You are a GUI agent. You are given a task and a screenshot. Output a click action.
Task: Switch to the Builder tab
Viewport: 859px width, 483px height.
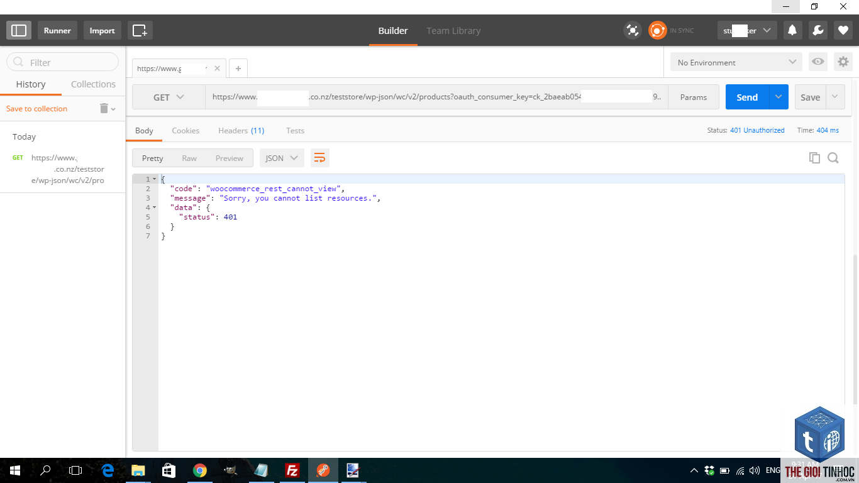393,30
